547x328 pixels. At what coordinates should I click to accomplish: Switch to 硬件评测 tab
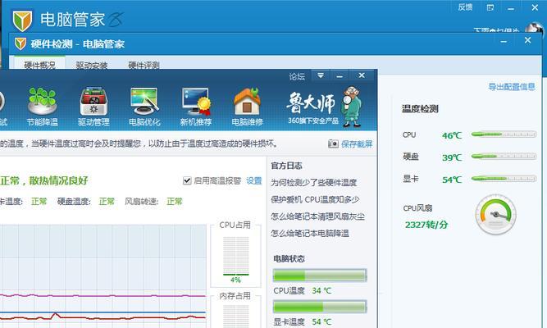144,65
